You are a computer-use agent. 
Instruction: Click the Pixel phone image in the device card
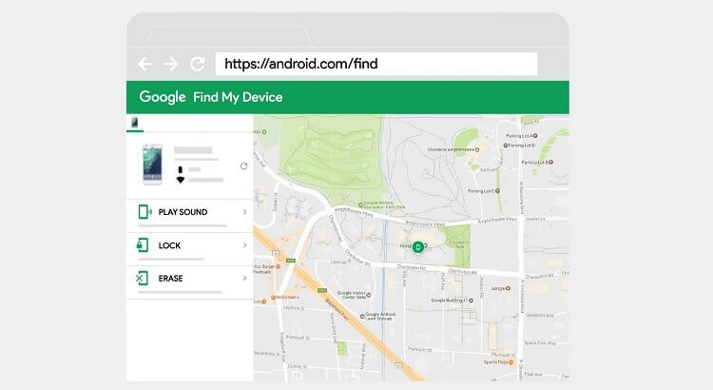(x=152, y=165)
